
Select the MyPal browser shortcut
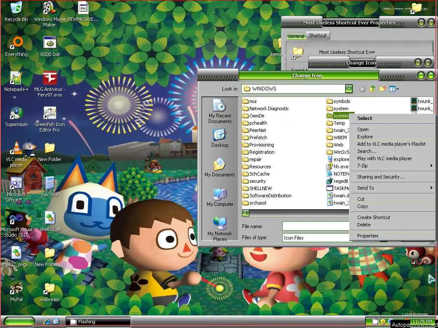16,292
